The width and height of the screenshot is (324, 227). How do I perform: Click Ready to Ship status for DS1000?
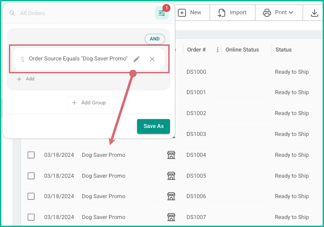(x=292, y=72)
